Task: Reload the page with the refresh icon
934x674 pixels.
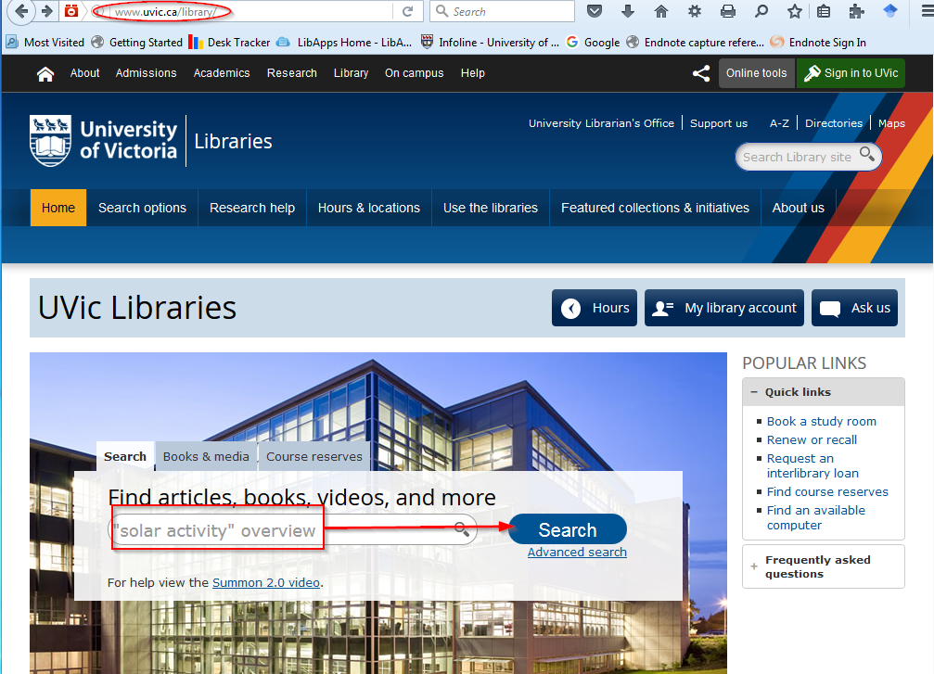Action: click(407, 11)
